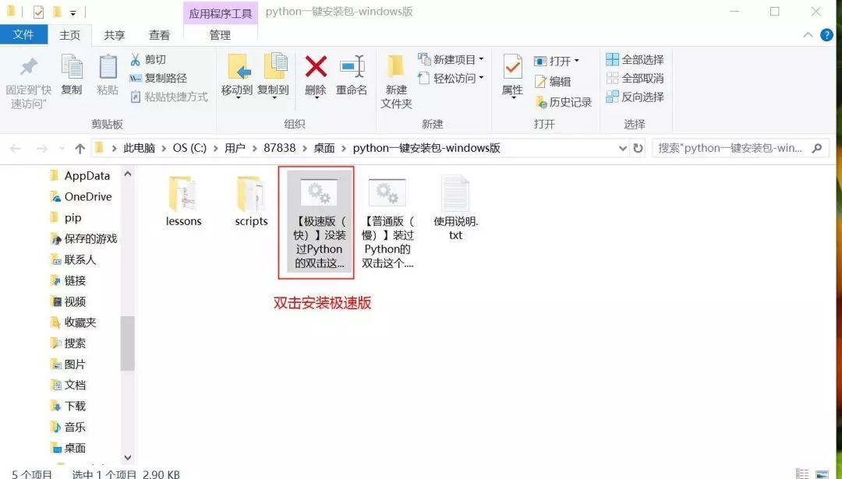
Task: Open the Copy to (复制到) menu
Action: click(274, 76)
